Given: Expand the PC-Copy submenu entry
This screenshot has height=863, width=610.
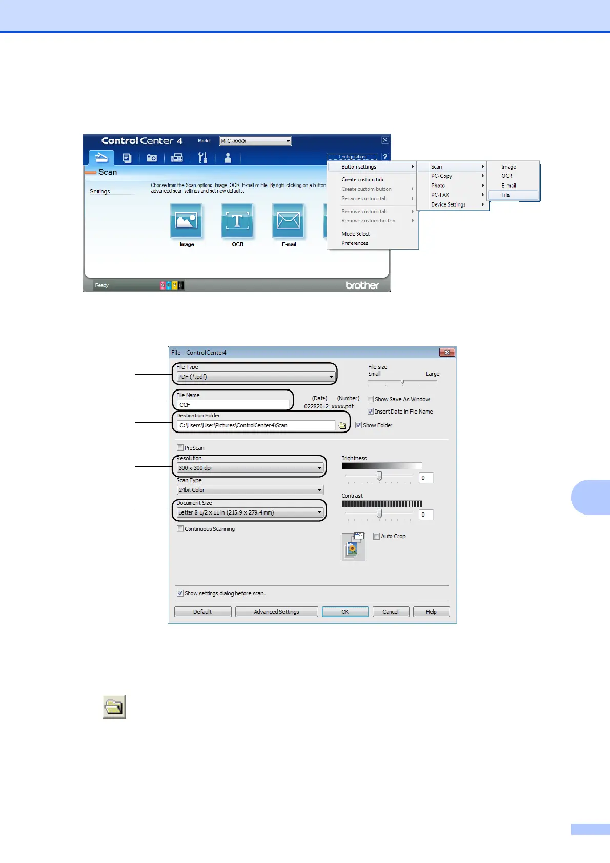Looking at the screenshot, I should point(452,176).
